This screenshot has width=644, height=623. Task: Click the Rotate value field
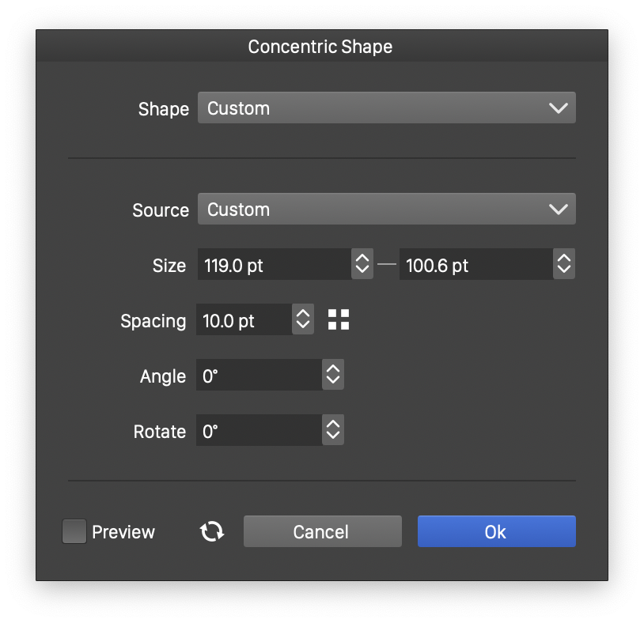point(259,431)
